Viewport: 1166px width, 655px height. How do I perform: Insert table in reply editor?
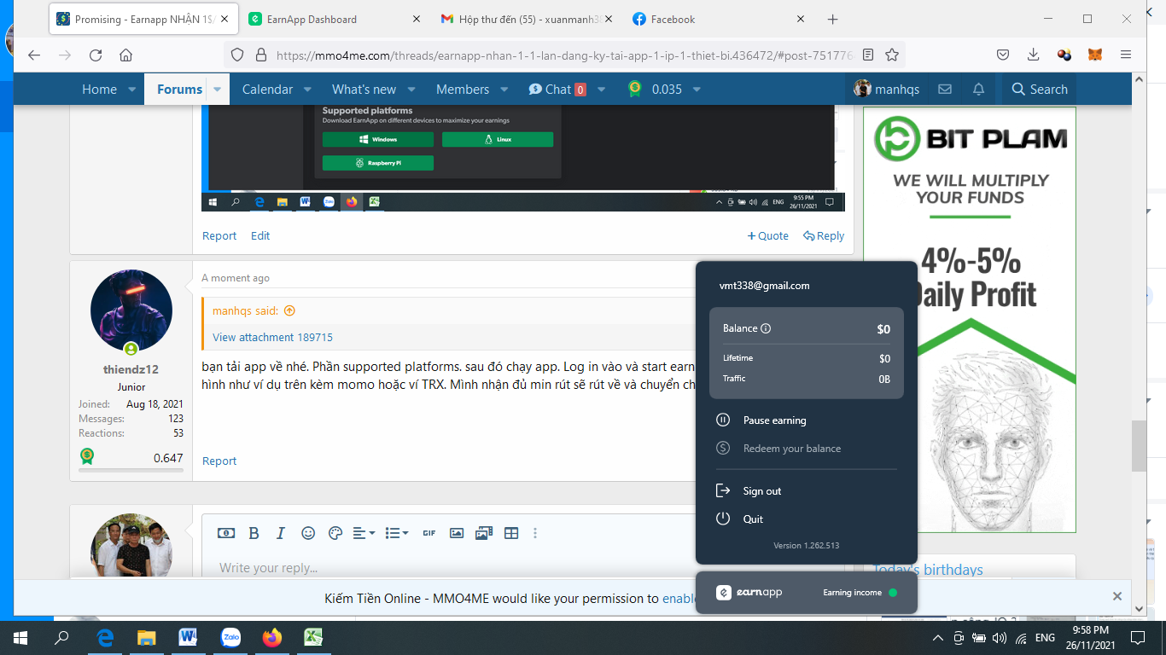(x=511, y=533)
